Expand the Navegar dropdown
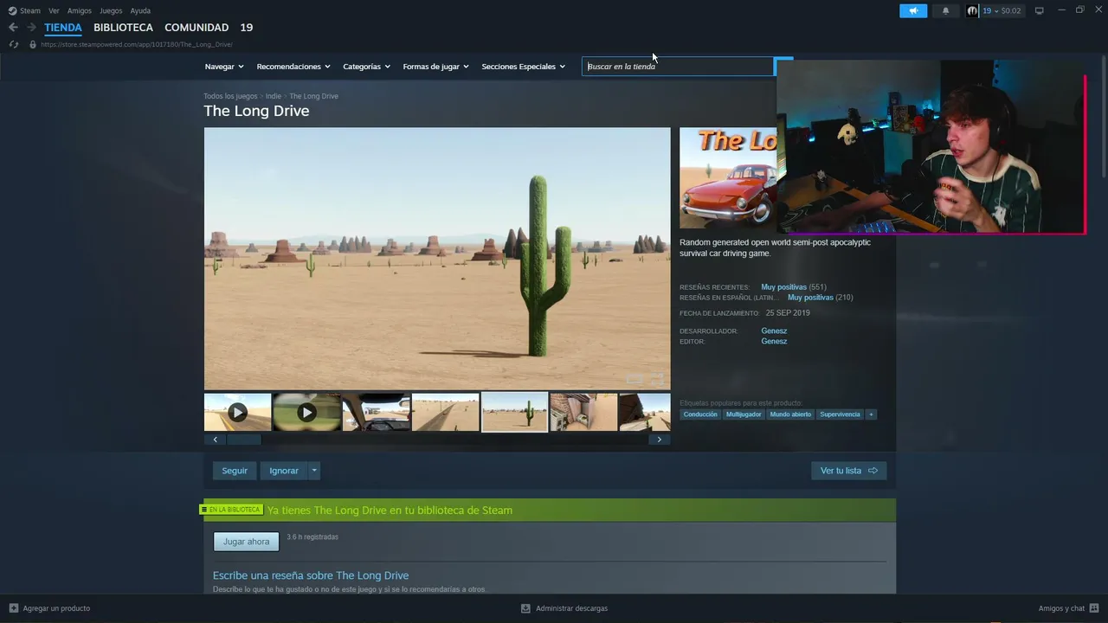1108x623 pixels. pos(224,67)
